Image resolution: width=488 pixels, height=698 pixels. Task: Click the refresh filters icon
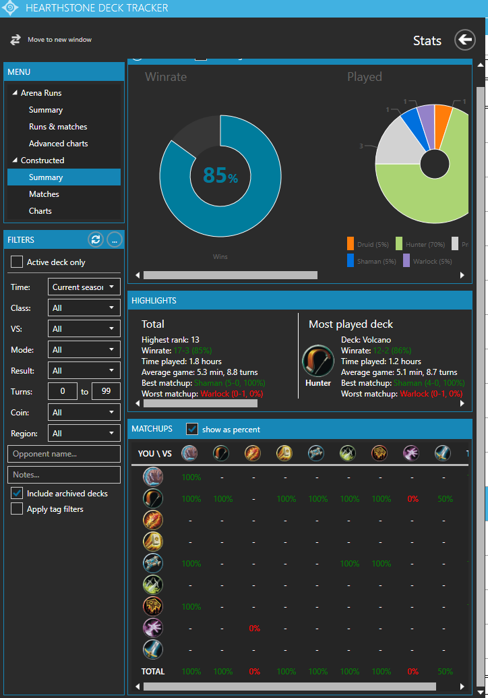96,240
